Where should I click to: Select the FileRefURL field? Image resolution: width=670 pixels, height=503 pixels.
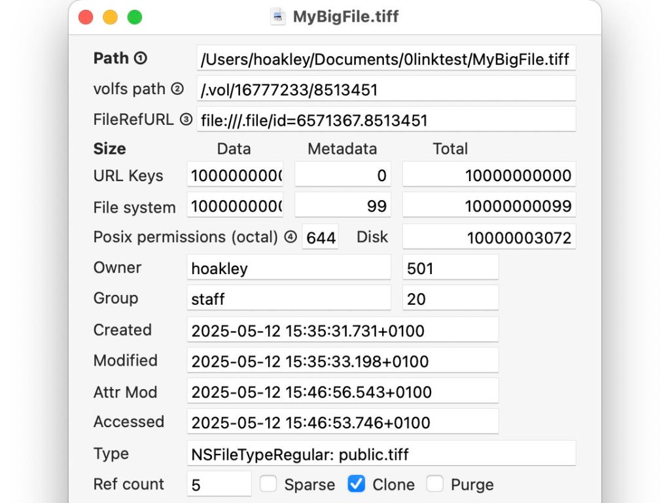coord(386,120)
